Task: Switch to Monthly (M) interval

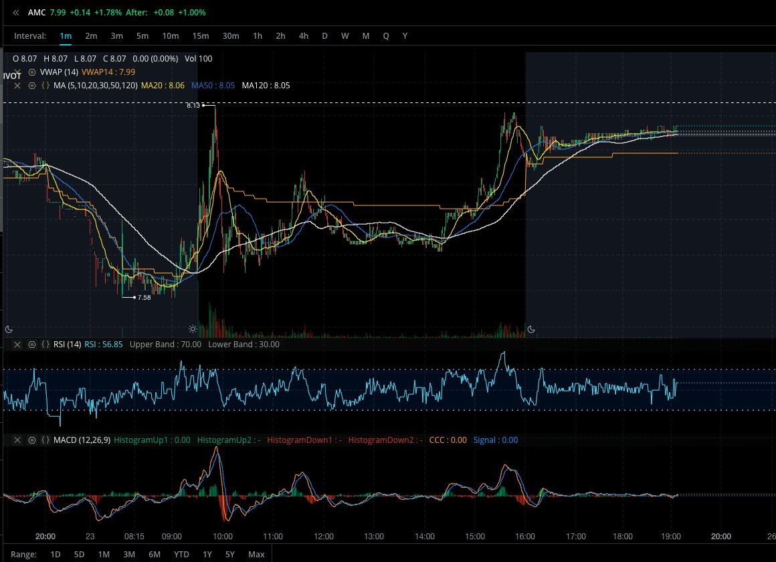Action: tap(366, 35)
